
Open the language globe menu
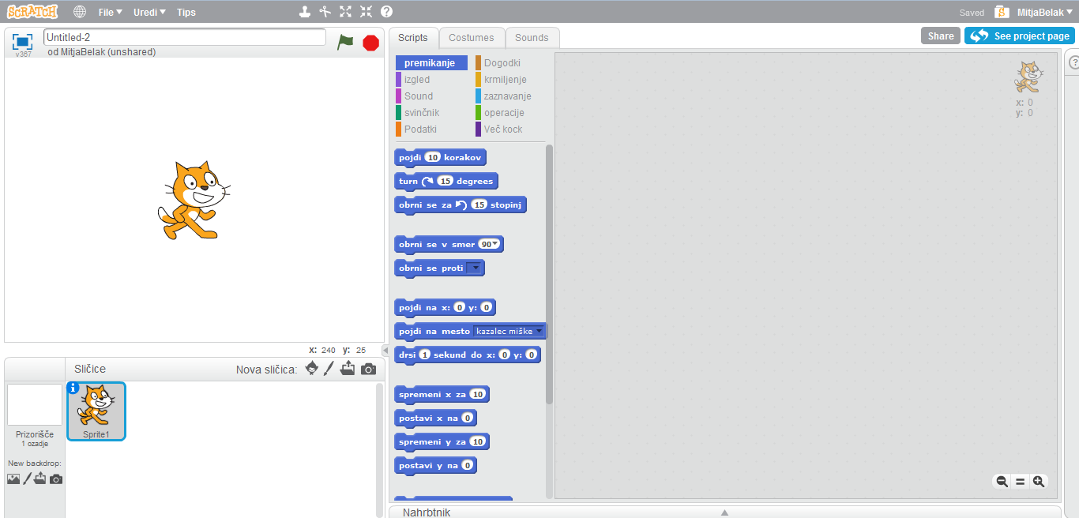click(x=80, y=12)
